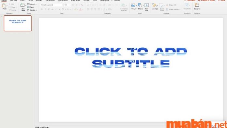227x128 pixels.
Task: Open the red font color picker
Action: pos(81,9)
